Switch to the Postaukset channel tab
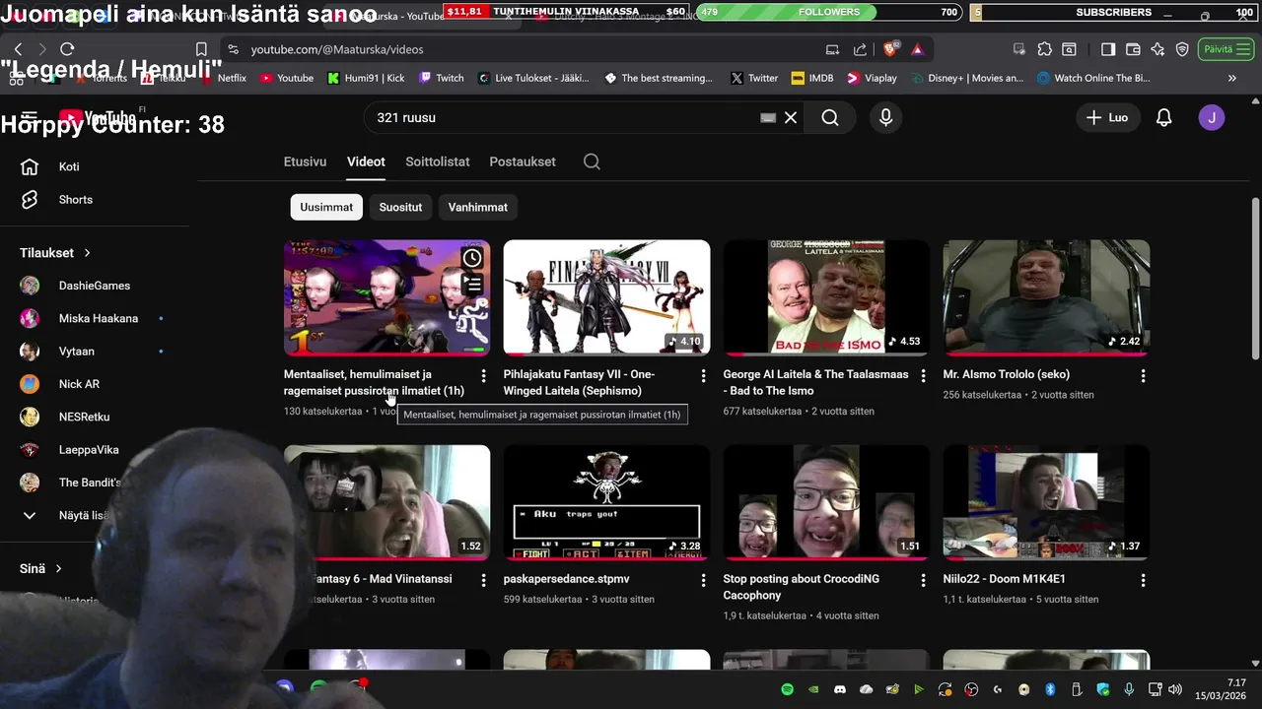The height and width of the screenshot is (709, 1262). coord(523,161)
